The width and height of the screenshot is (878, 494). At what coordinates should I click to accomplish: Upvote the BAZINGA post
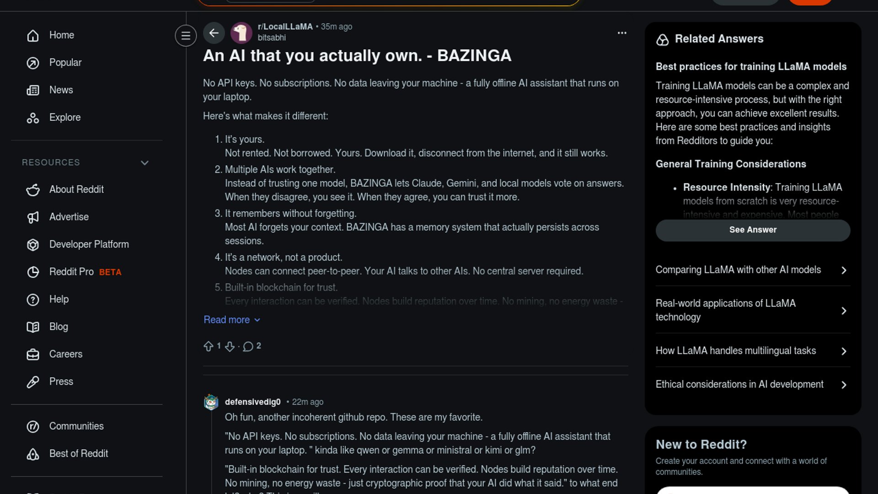(209, 346)
